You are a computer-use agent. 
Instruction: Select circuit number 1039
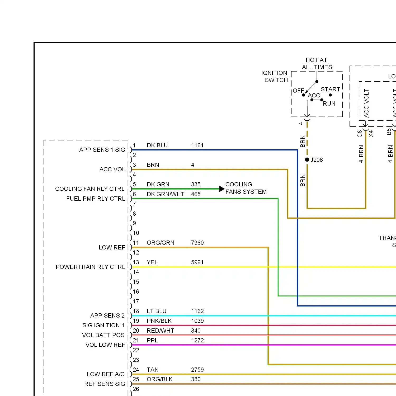point(197,321)
